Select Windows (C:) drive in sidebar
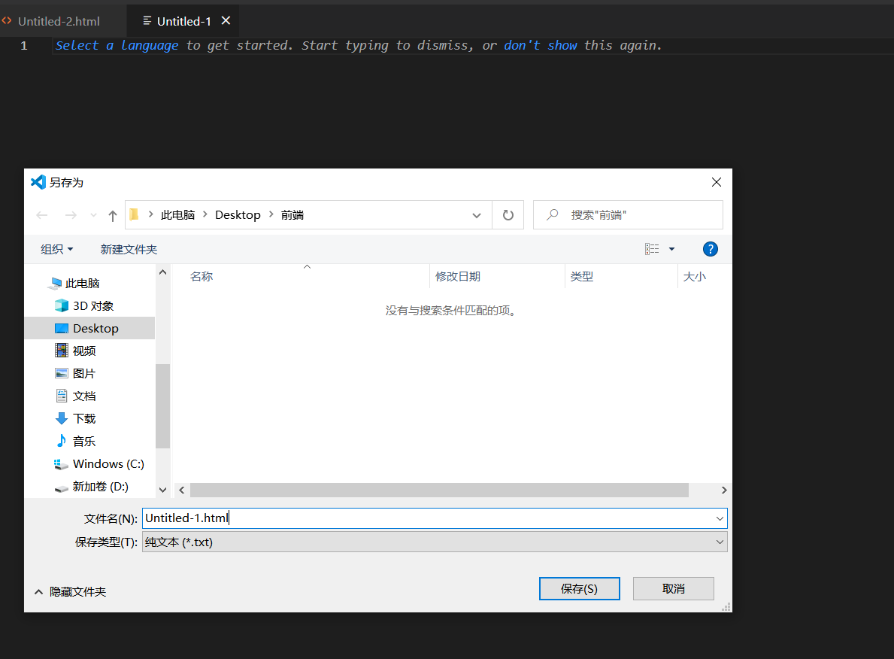This screenshot has height=659, width=894. tap(106, 463)
